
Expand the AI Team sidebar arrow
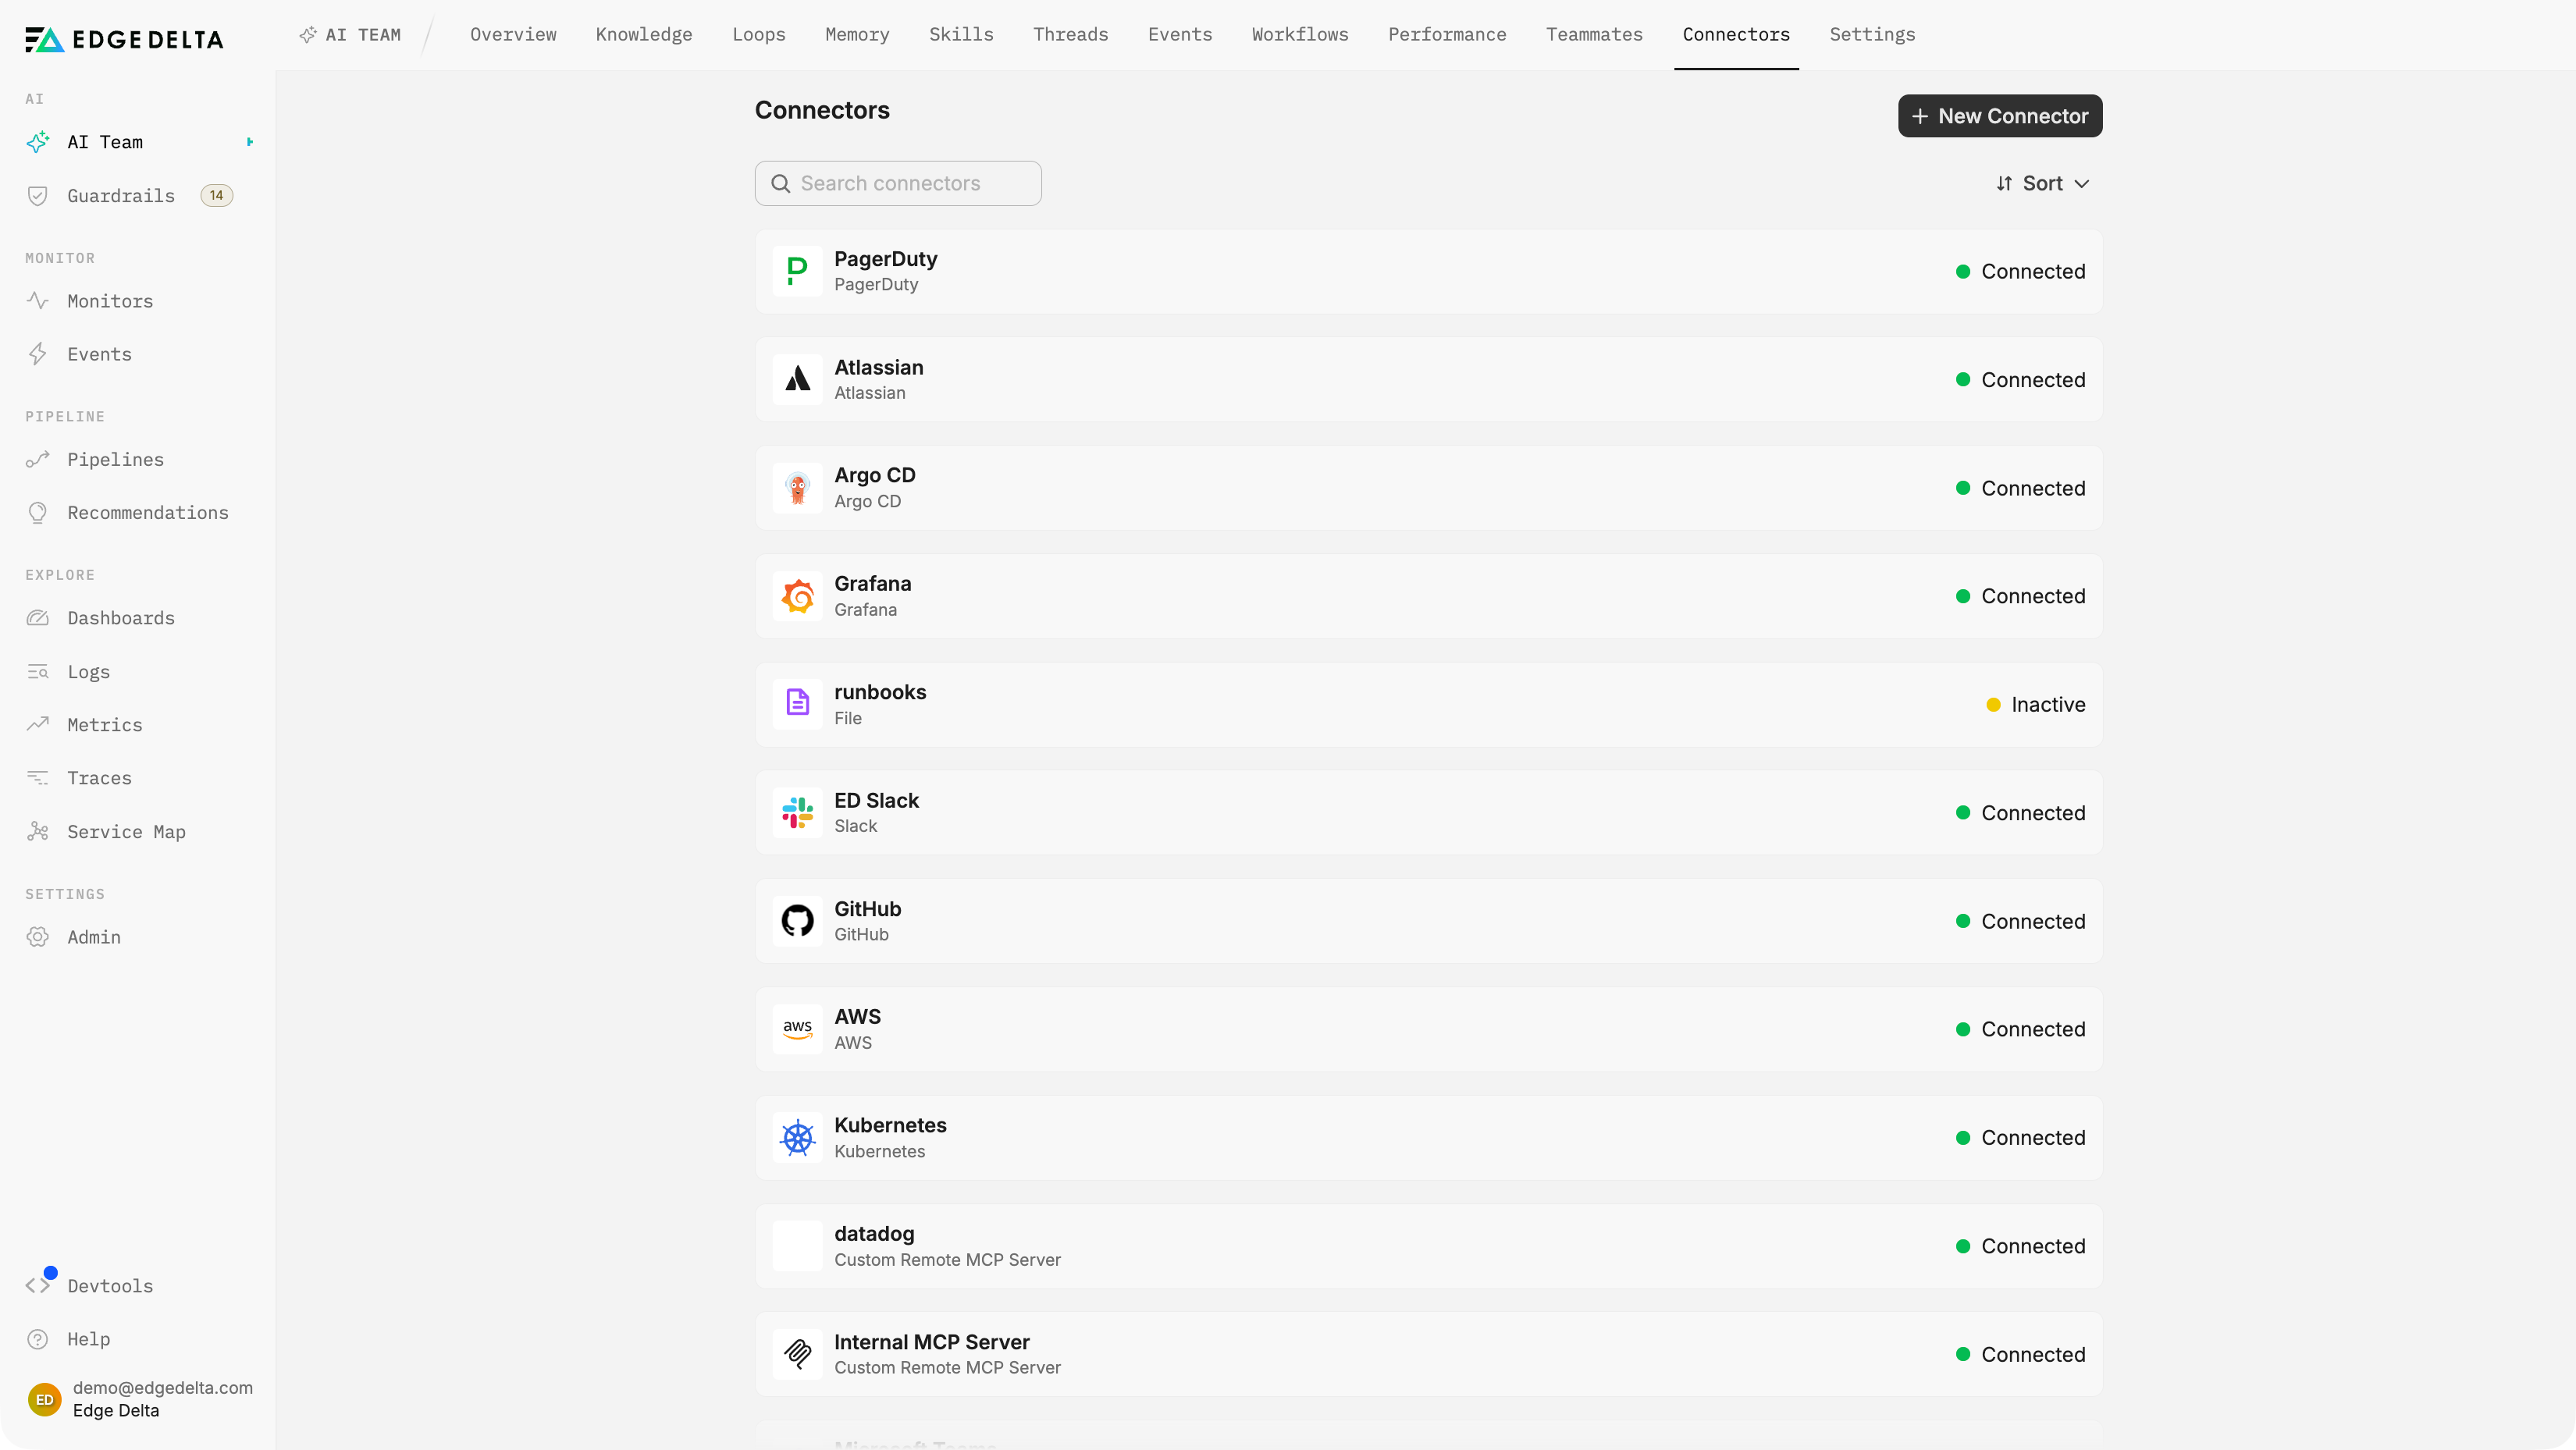point(250,142)
